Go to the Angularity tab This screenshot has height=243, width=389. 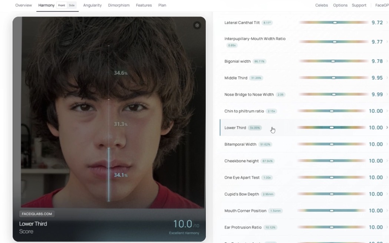coord(92,6)
